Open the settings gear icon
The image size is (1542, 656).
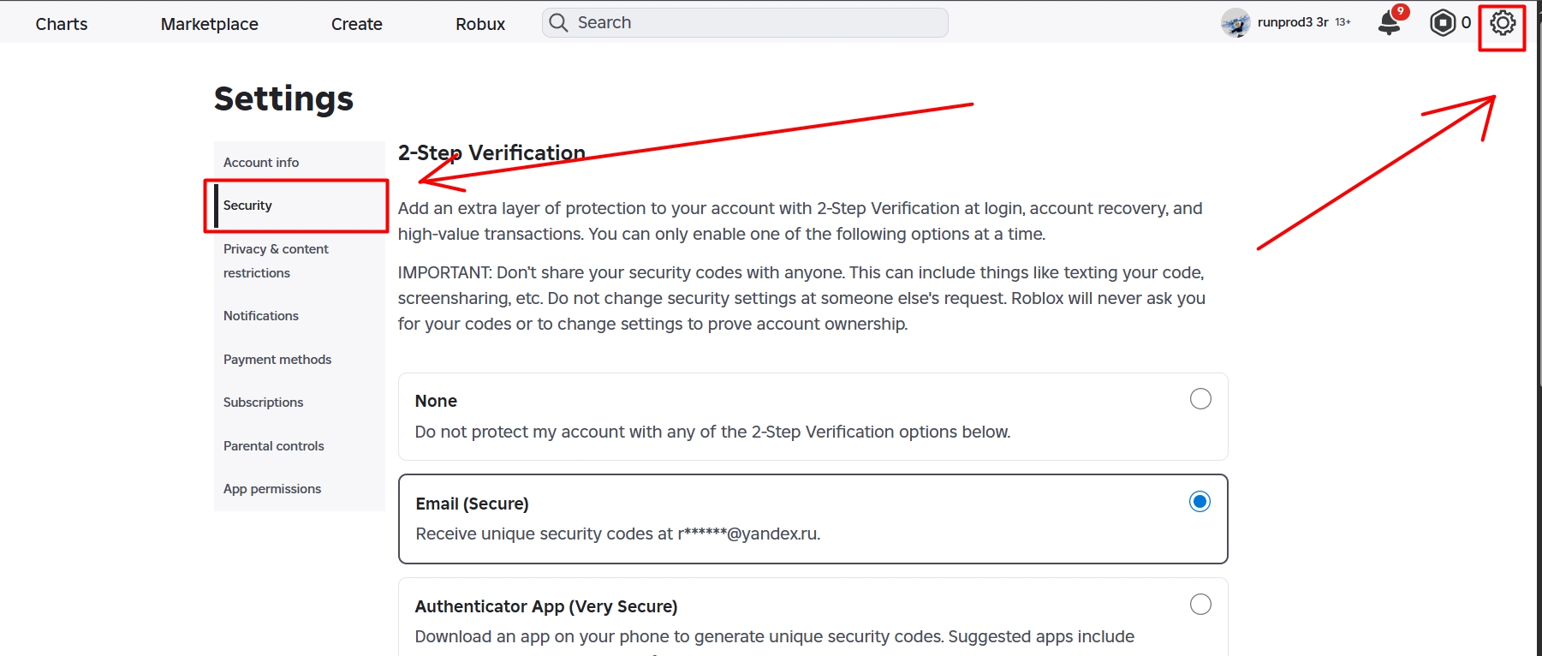click(1503, 23)
